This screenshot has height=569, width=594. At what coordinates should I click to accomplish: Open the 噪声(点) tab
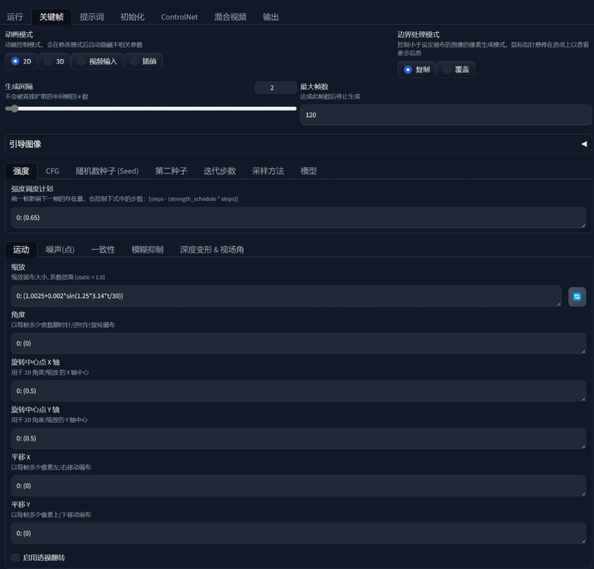tap(60, 250)
